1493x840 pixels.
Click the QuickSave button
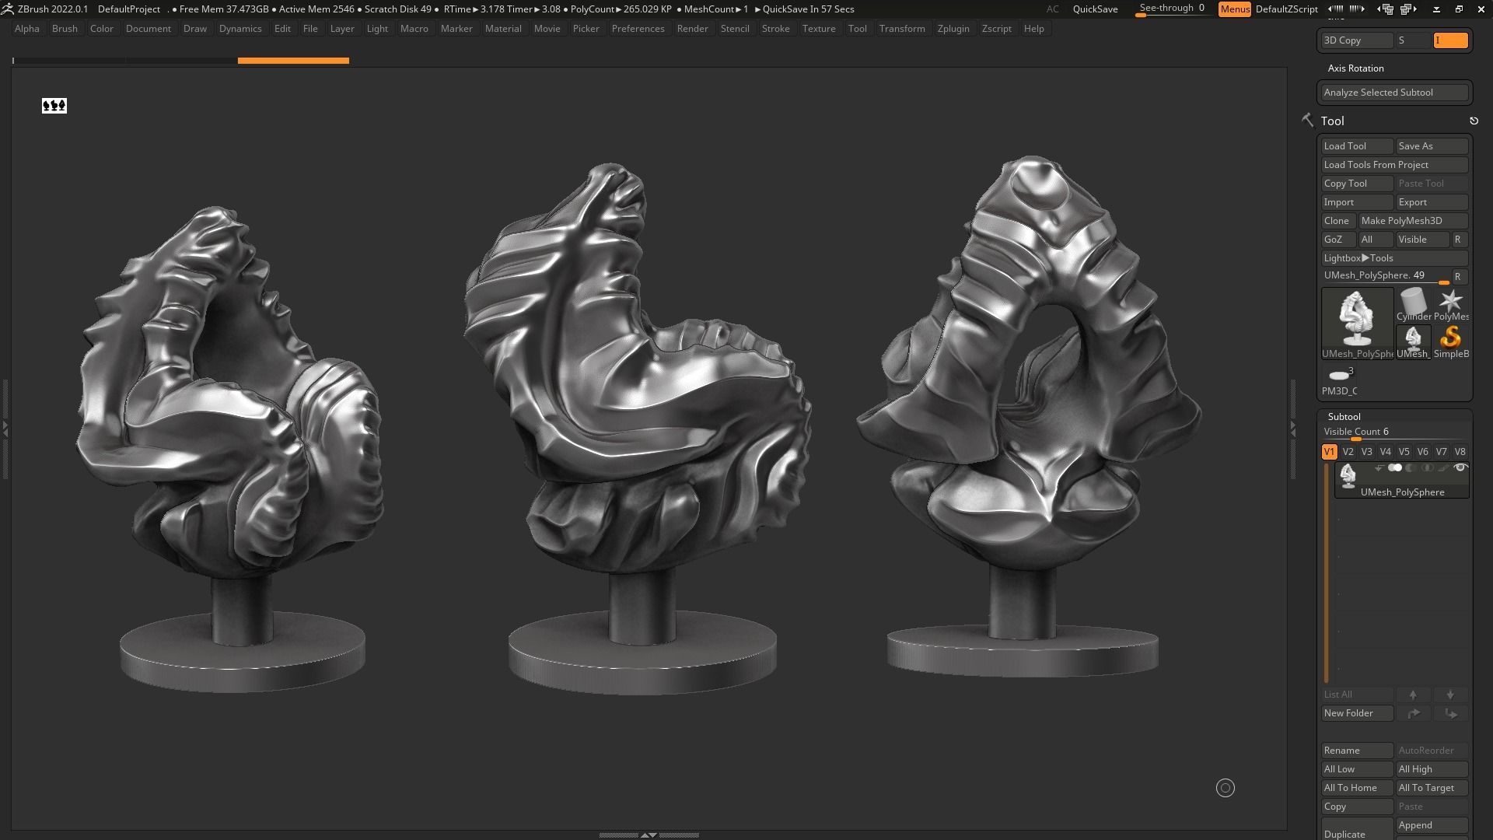point(1095,9)
